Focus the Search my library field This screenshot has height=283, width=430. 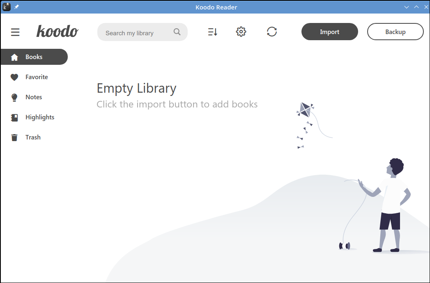pyautogui.click(x=143, y=32)
